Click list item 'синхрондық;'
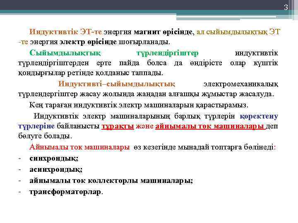This screenshot has width=298, height=223. (x=54, y=158)
